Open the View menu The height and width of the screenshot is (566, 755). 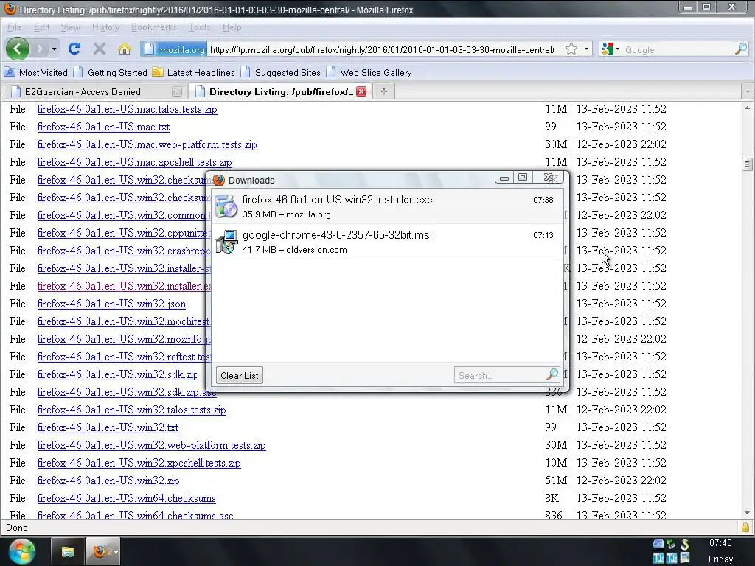70,27
